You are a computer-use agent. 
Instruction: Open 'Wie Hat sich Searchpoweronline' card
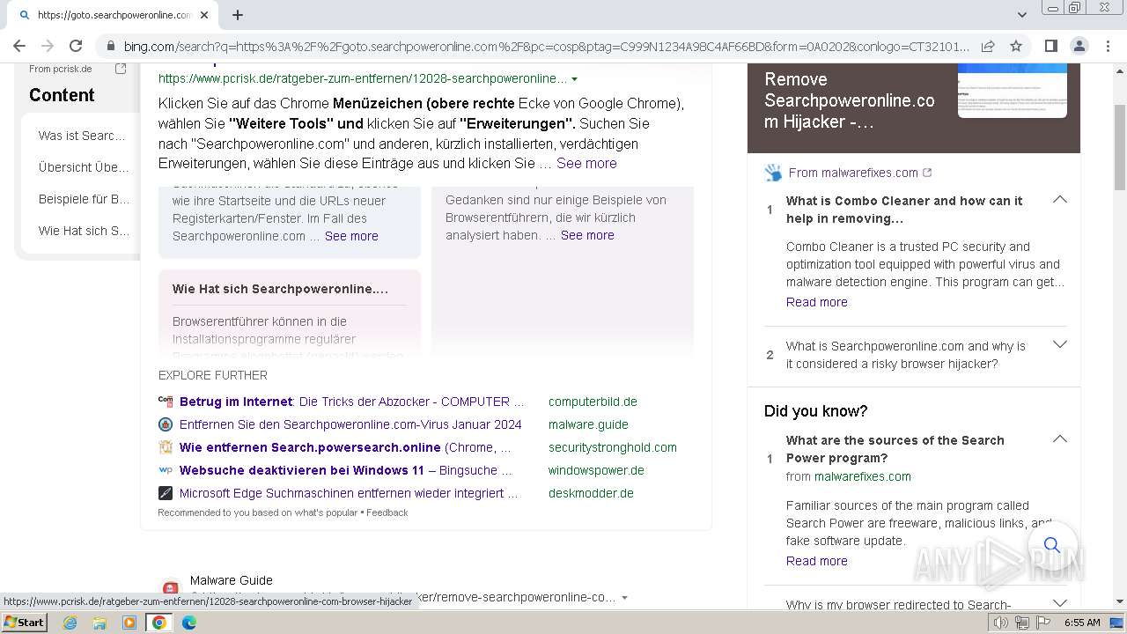point(290,313)
